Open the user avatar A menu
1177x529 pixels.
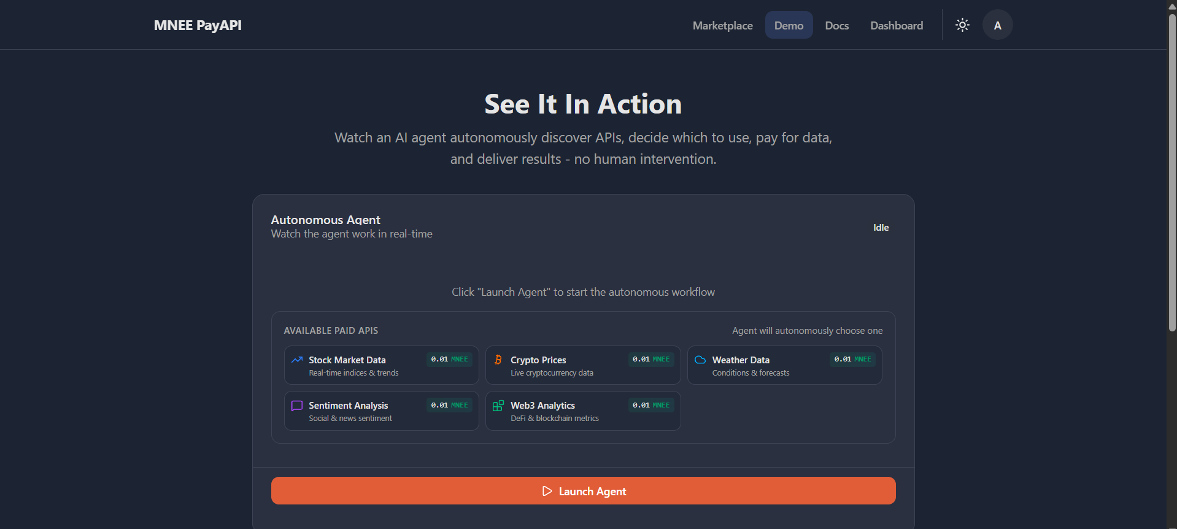[x=997, y=25]
